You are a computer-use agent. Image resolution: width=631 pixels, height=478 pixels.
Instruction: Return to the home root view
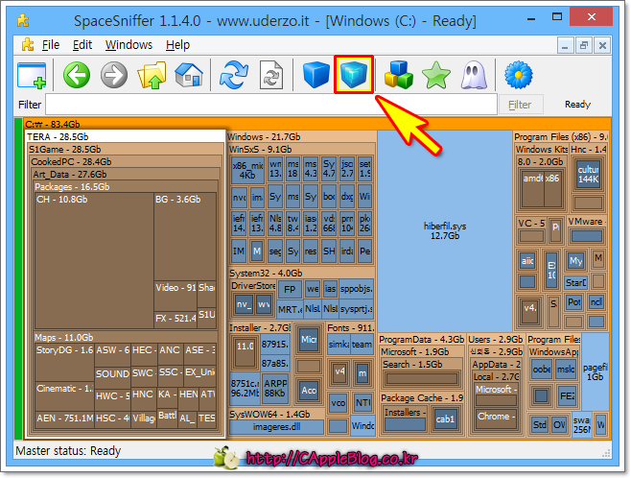point(189,75)
